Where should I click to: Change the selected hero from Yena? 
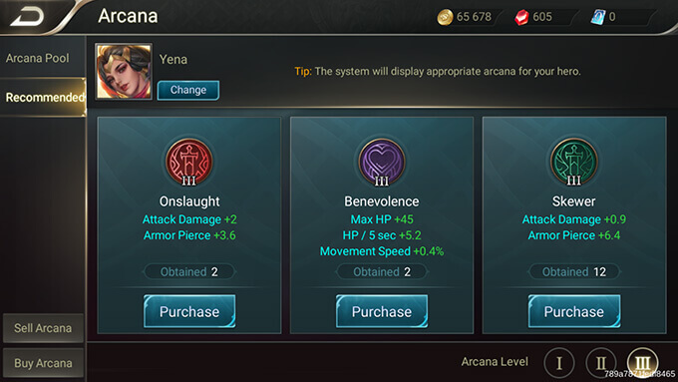pos(188,90)
